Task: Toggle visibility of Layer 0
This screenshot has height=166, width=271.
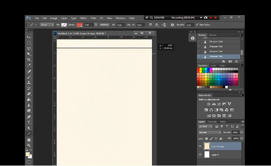Action: 200,155
